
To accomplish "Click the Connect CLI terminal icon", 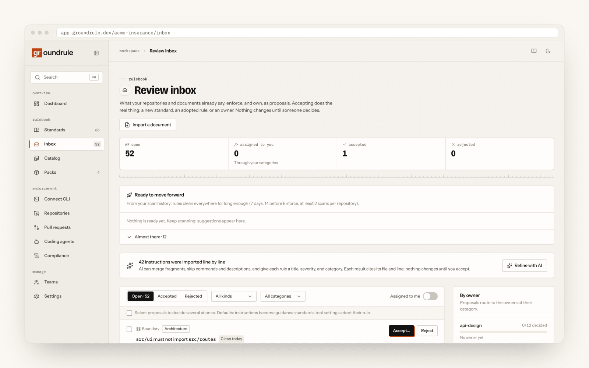I will pyautogui.click(x=36, y=199).
